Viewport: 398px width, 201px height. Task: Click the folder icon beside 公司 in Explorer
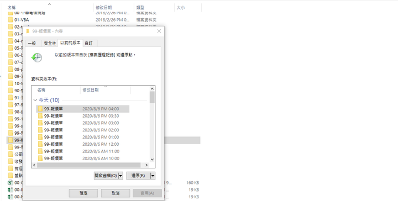coord(11,155)
